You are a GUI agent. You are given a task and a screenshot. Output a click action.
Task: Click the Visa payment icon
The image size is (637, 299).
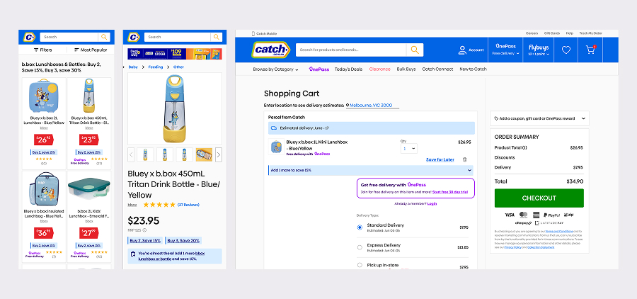510,215
